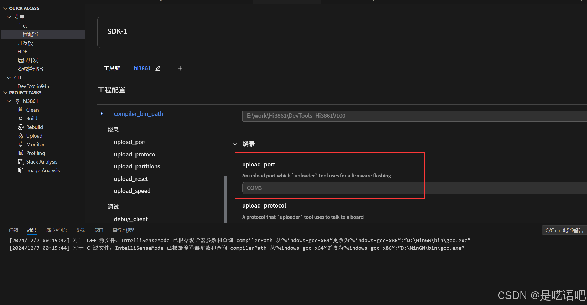Jump to compiler_bin_path setting link
The height and width of the screenshot is (305, 587).
coord(138,114)
